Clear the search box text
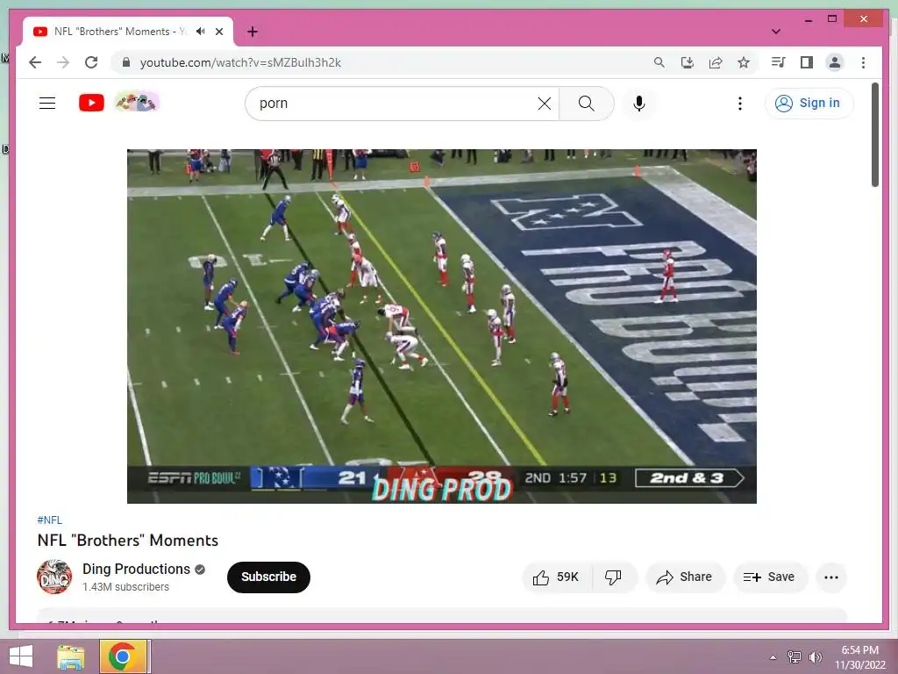This screenshot has width=898, height=674. [x=545, y=104]
